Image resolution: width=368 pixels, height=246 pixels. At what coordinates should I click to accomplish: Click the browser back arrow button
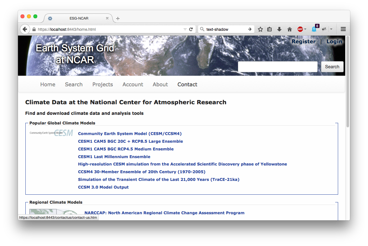pyautogui.click(x=25, y=29)
